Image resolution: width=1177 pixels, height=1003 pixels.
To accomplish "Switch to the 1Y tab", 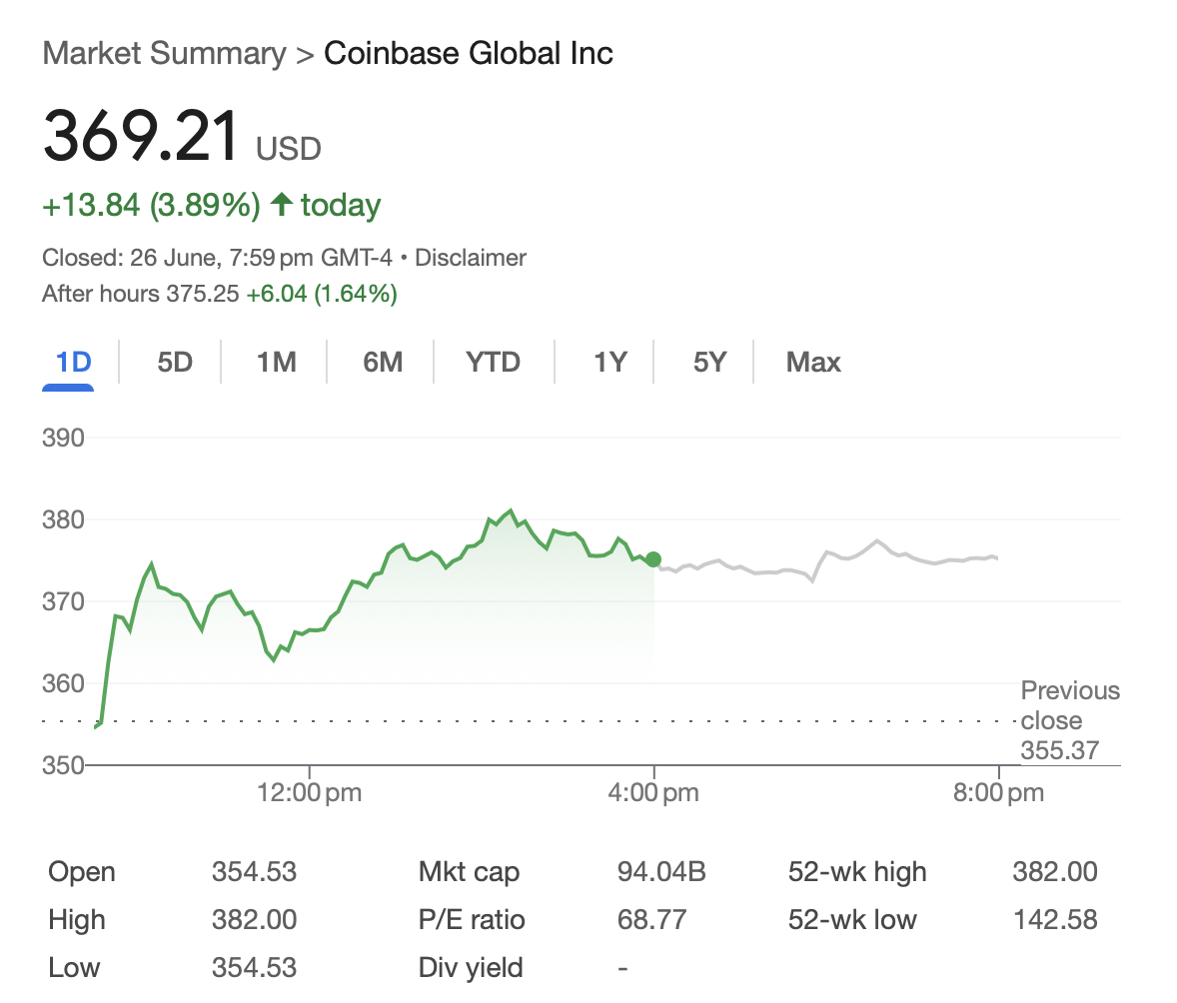I will click(x=609, y=362).
